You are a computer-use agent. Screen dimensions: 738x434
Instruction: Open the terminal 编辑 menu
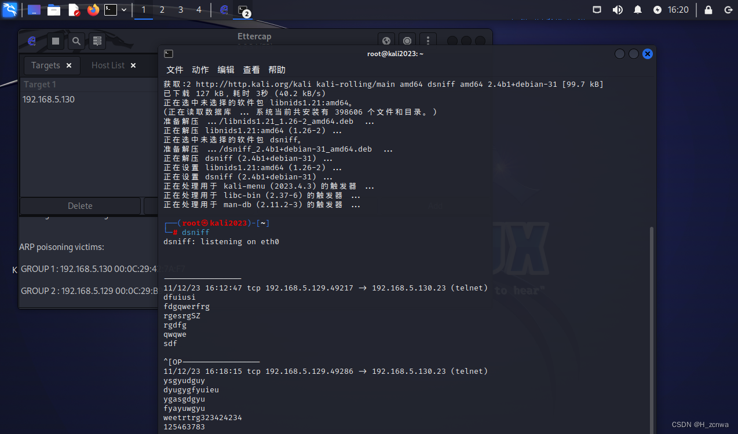click(x=225, y=70)
